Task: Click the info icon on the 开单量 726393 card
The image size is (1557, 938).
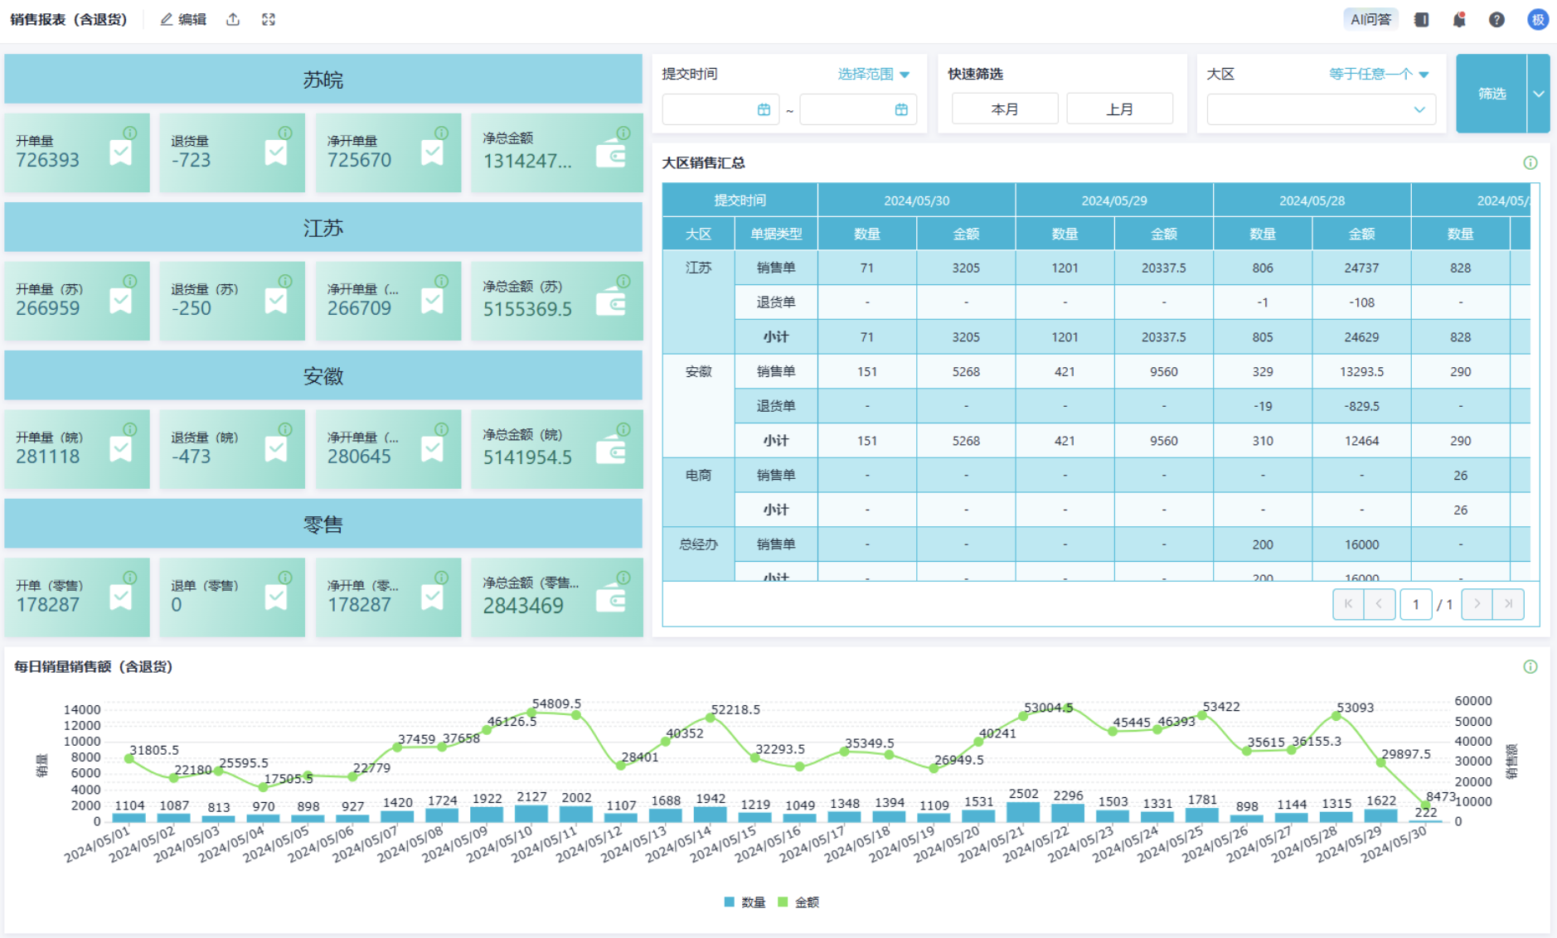Action: coord(130,133)
